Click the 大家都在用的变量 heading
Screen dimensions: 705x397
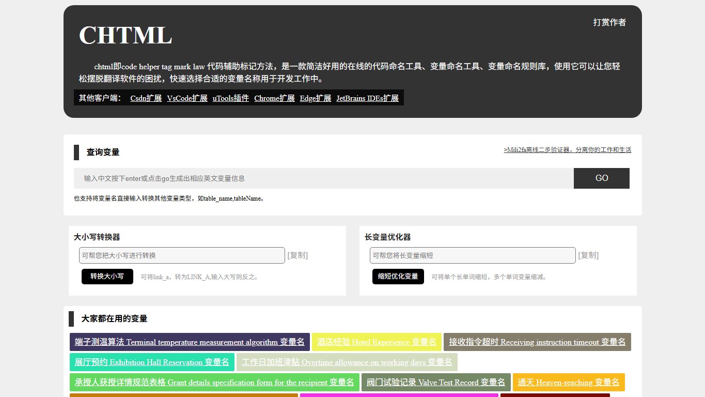(x=115, y=319)
